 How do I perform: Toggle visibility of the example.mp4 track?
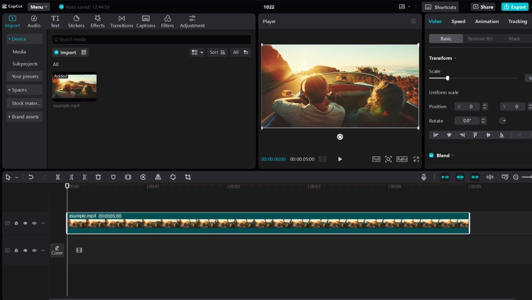pos(25,223)
